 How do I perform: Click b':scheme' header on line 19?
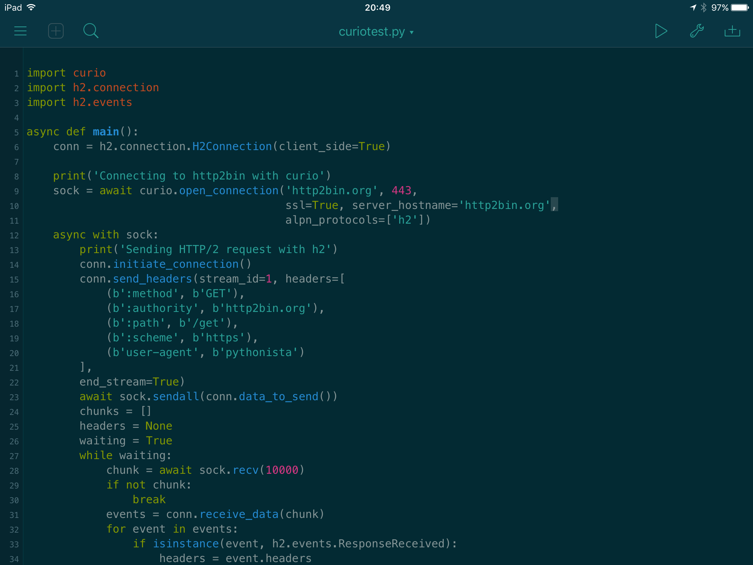(146, 338)
